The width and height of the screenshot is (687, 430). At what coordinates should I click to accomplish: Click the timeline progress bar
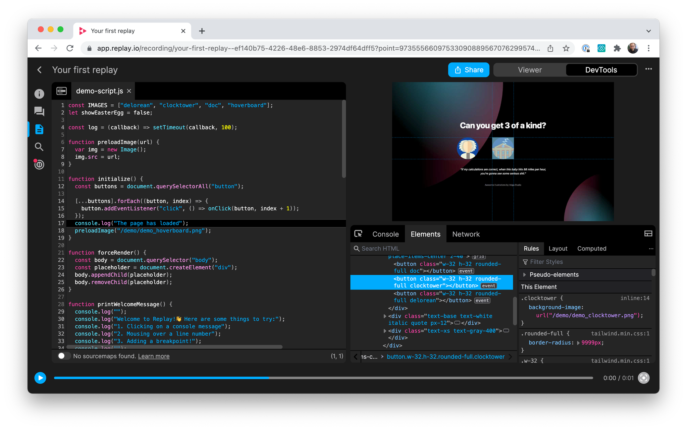point(323,378)
